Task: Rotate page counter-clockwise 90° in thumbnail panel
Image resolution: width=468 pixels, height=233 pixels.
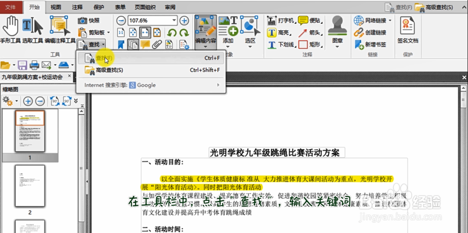Action: pyautogui.click(x=55, y=101)
